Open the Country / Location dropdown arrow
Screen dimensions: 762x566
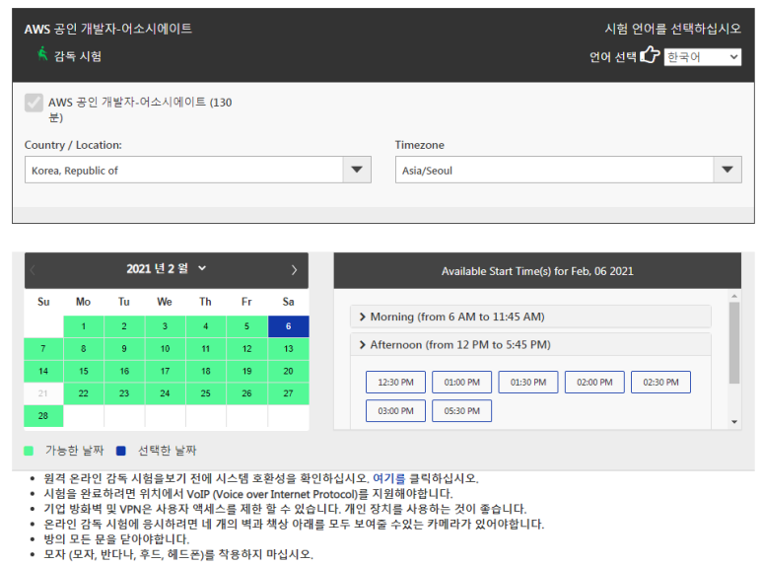click(x=357, y=170)
